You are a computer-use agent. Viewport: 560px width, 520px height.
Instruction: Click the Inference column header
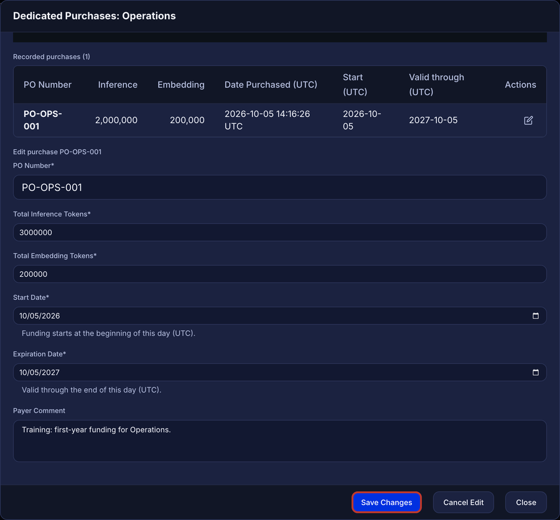118,85
